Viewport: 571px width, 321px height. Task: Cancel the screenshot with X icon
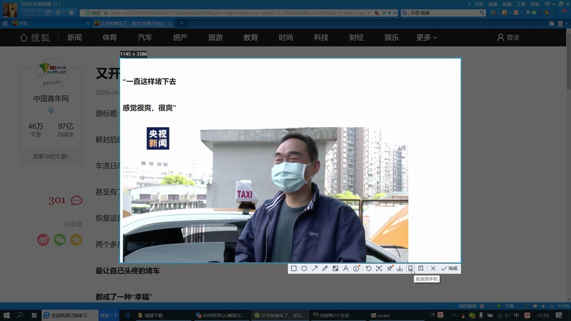(x=433, y=268)
